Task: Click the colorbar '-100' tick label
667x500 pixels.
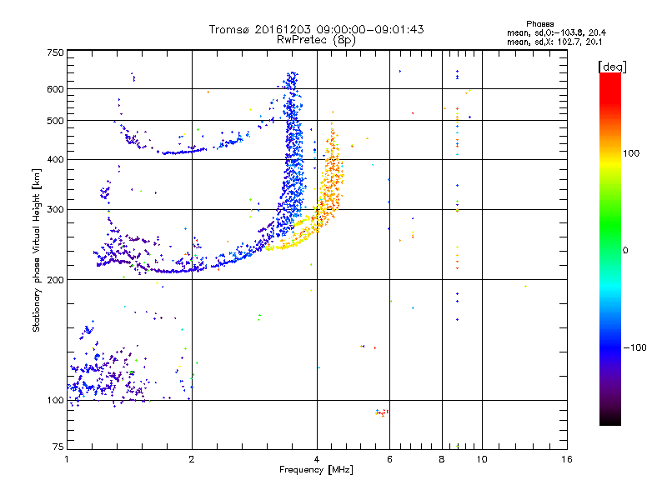Action: (634, 347)
